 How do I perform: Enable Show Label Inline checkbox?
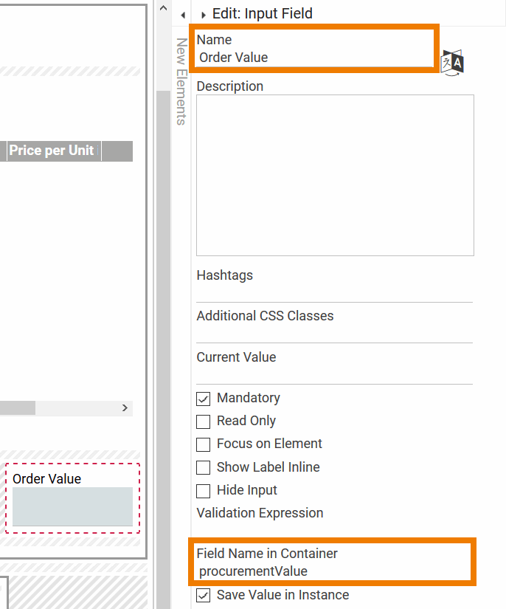pyautogui.click(x=204, y=468)
